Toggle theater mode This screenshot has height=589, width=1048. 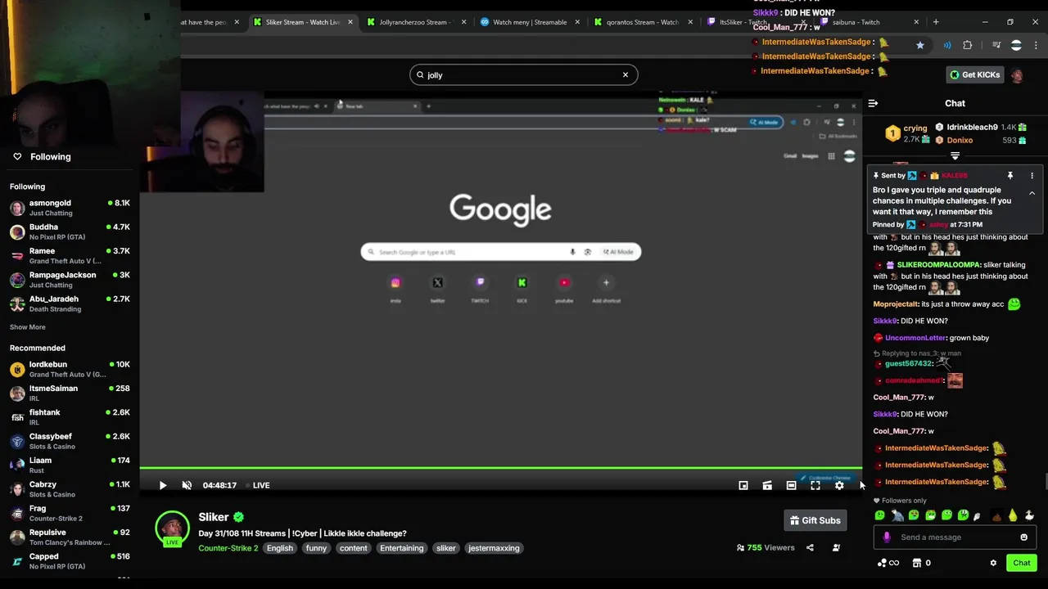tap(791, 485)
